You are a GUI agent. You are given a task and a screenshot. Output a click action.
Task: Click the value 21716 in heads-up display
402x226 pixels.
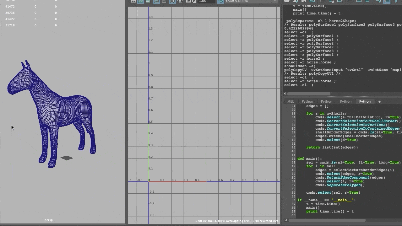point(10,25)
